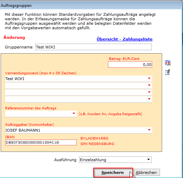Click the Auftragsgruppen window title

(x=16, y=5)
